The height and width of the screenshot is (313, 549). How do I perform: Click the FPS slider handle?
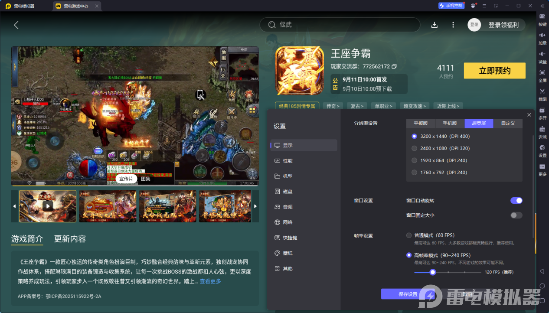[432, 272]
